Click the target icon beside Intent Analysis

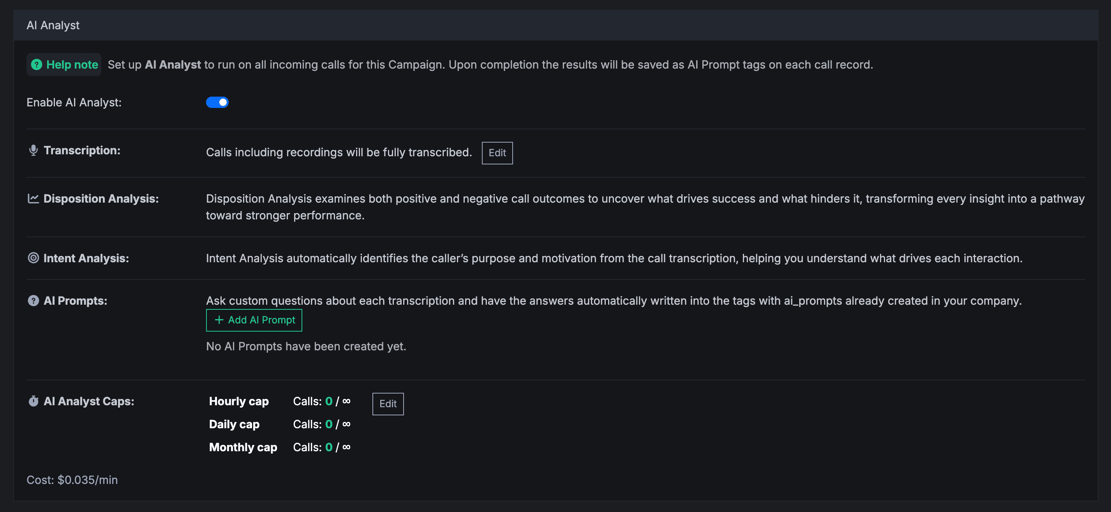click(x=34, y=258)
